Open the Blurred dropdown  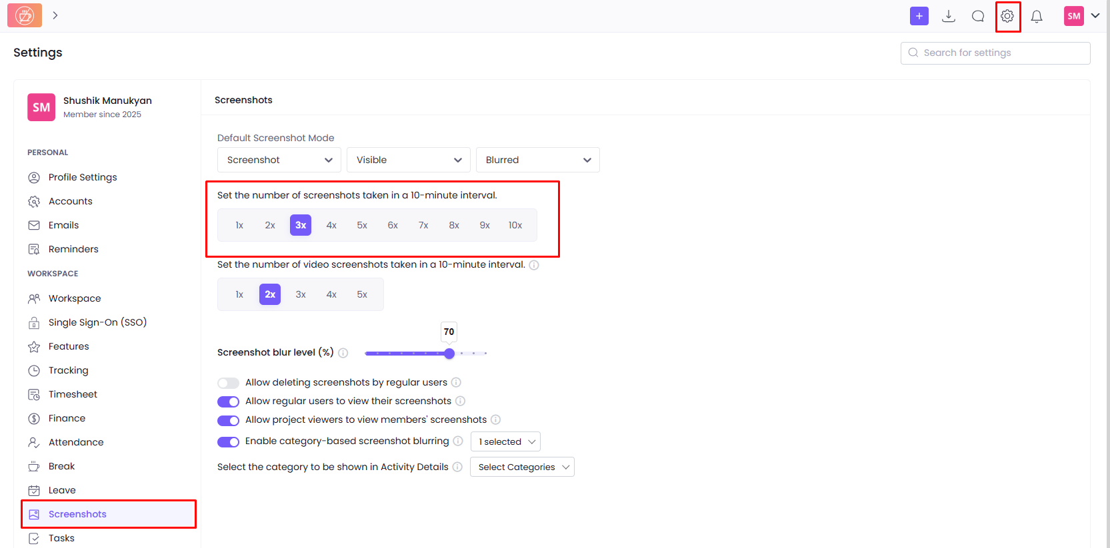pos(537,160)
